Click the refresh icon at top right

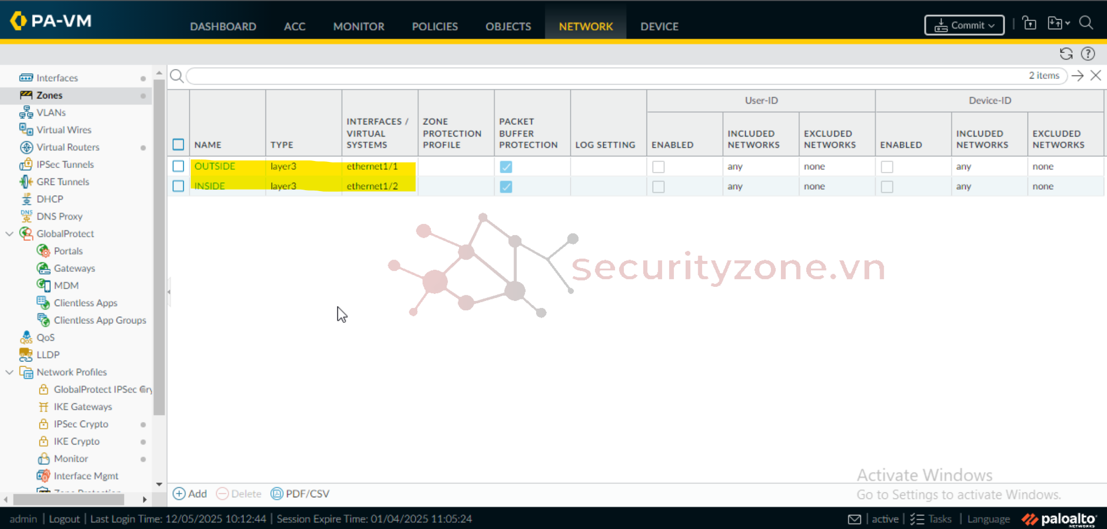point(1066,54)
